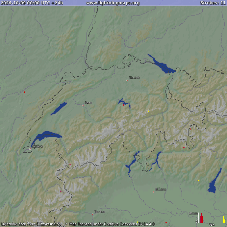Click the Genève label
This screenshot has width=227, height=227.
pyautogui.click(x=37, y=146)
